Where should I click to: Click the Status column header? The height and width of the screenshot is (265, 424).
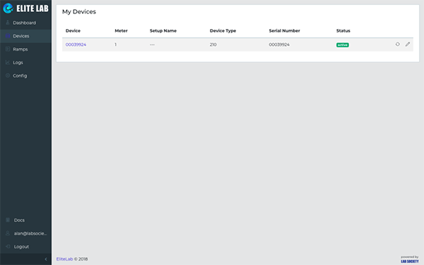(x=343, y=31)
